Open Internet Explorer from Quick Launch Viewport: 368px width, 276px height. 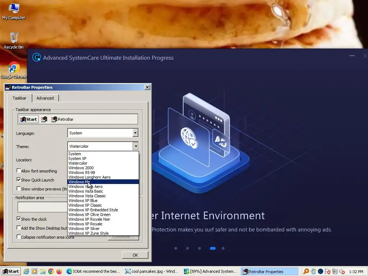click(26, 272)
